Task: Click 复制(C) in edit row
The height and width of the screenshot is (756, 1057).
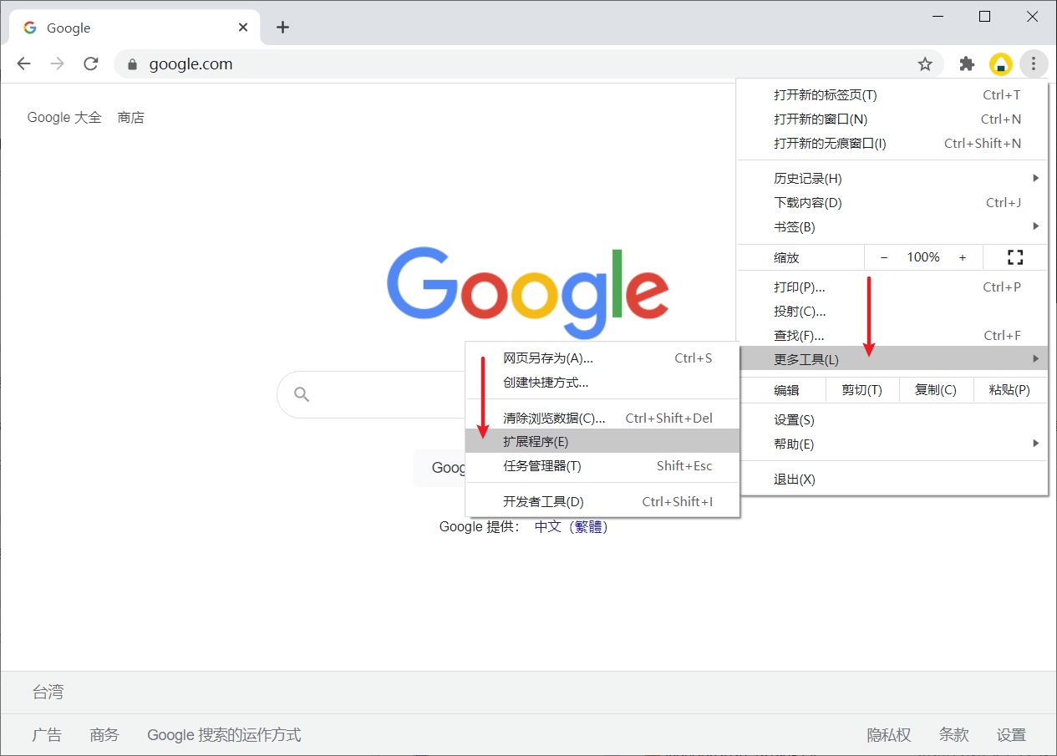Action: [x=936, y=390]
